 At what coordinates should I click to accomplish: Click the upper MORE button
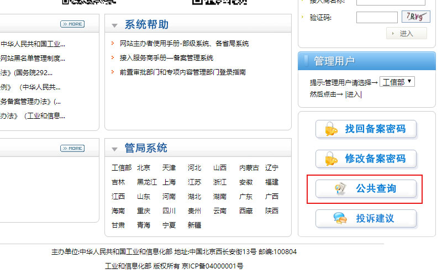tap(72, 24)
